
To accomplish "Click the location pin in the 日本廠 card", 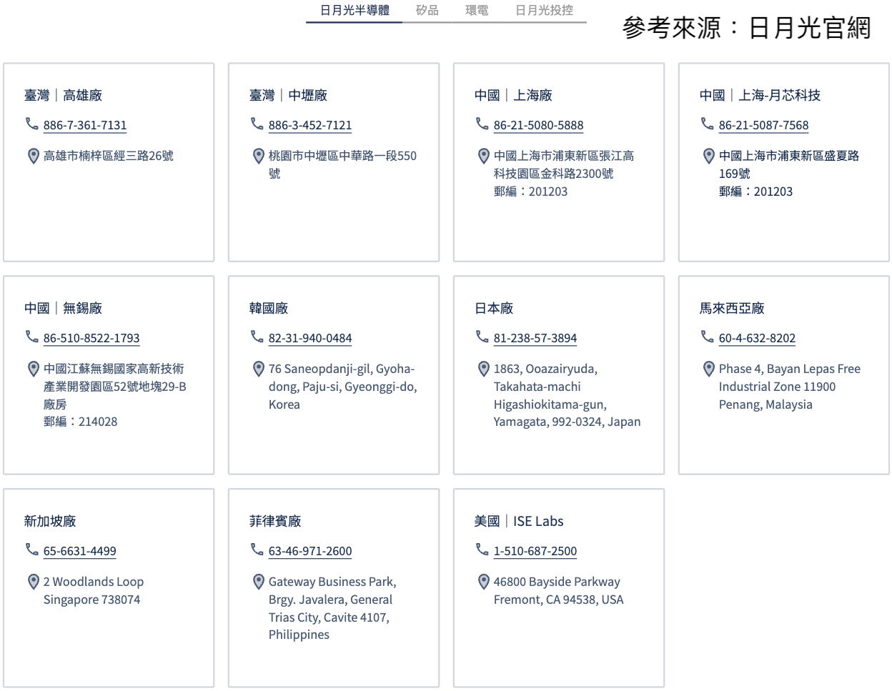I will [x=484, y=369].
